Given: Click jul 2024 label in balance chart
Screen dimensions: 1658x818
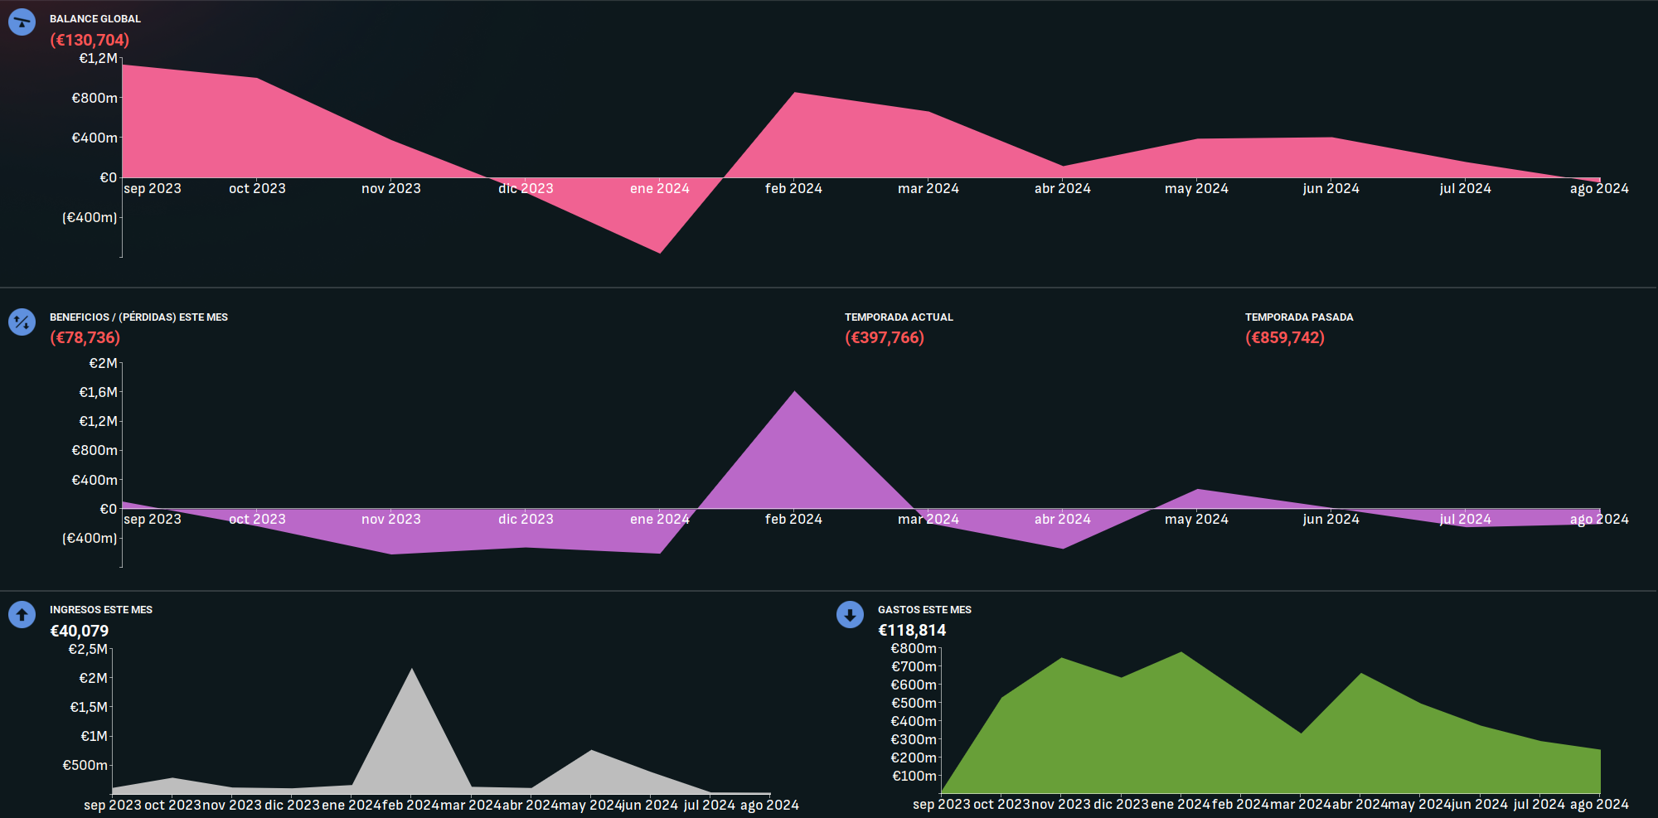Looking at the screenshot, I should click(1466, 189).
